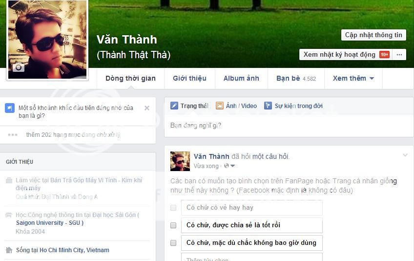Click the blue milestone flag icon in sidebar
414x261 pixels.
[x=10, y=108]
